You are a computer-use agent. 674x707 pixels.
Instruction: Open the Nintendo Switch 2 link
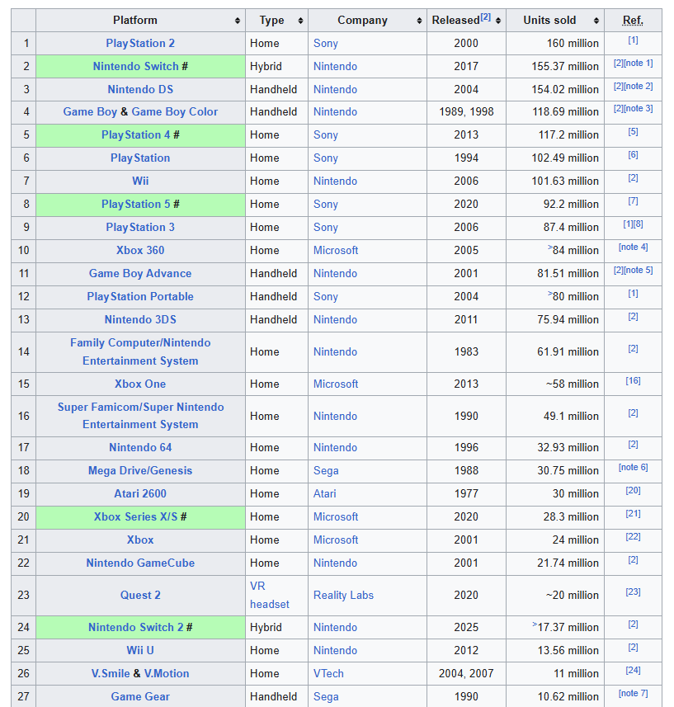(135, 627)
